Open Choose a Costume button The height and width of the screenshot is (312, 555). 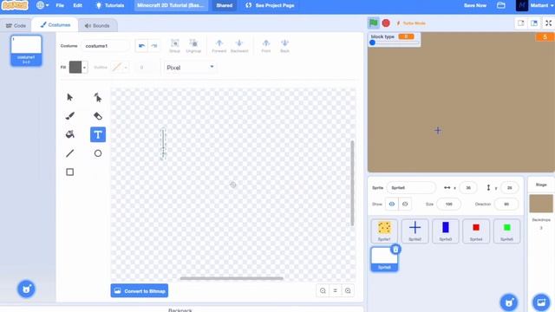(x=26, y=289)
